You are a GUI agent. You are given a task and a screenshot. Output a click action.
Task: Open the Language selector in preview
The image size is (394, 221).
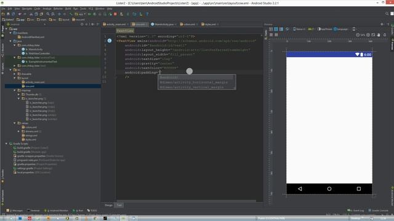[341, 29]
